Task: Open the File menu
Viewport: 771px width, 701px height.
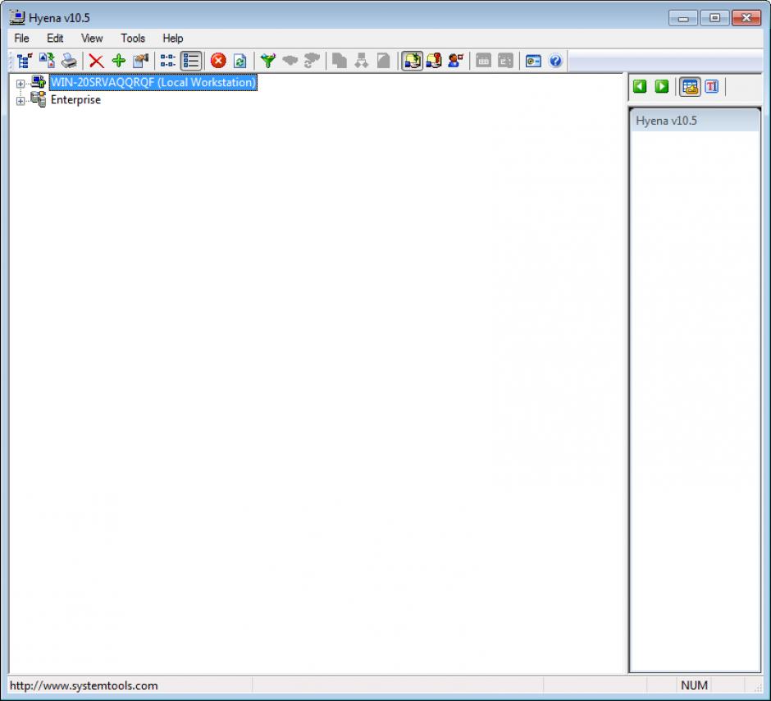Action: click(21, 38)
